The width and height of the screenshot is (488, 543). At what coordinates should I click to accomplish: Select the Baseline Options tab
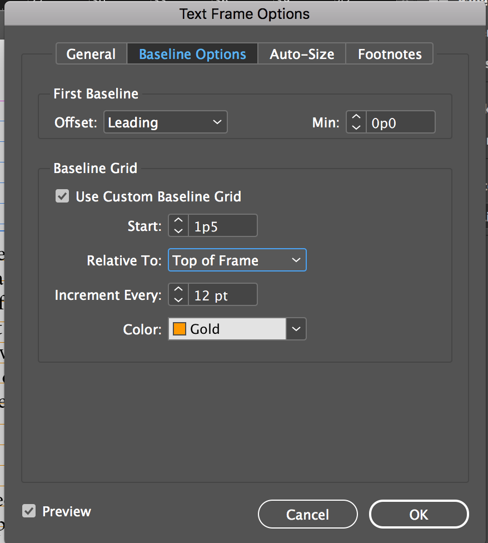[192, 54]
